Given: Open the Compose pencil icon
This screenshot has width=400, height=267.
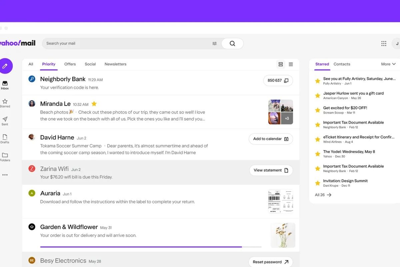Looking at the screenshot, I should coord(5,66).
